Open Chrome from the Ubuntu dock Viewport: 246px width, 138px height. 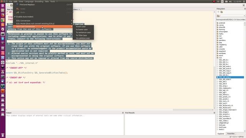pyautogui.click(x=3, y=20)
